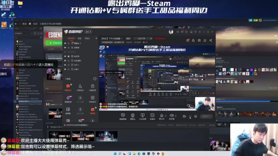Click the unlock padlock icon beside gift box
This screenshot has width=278, height=156.
click(x=193, y=40)
